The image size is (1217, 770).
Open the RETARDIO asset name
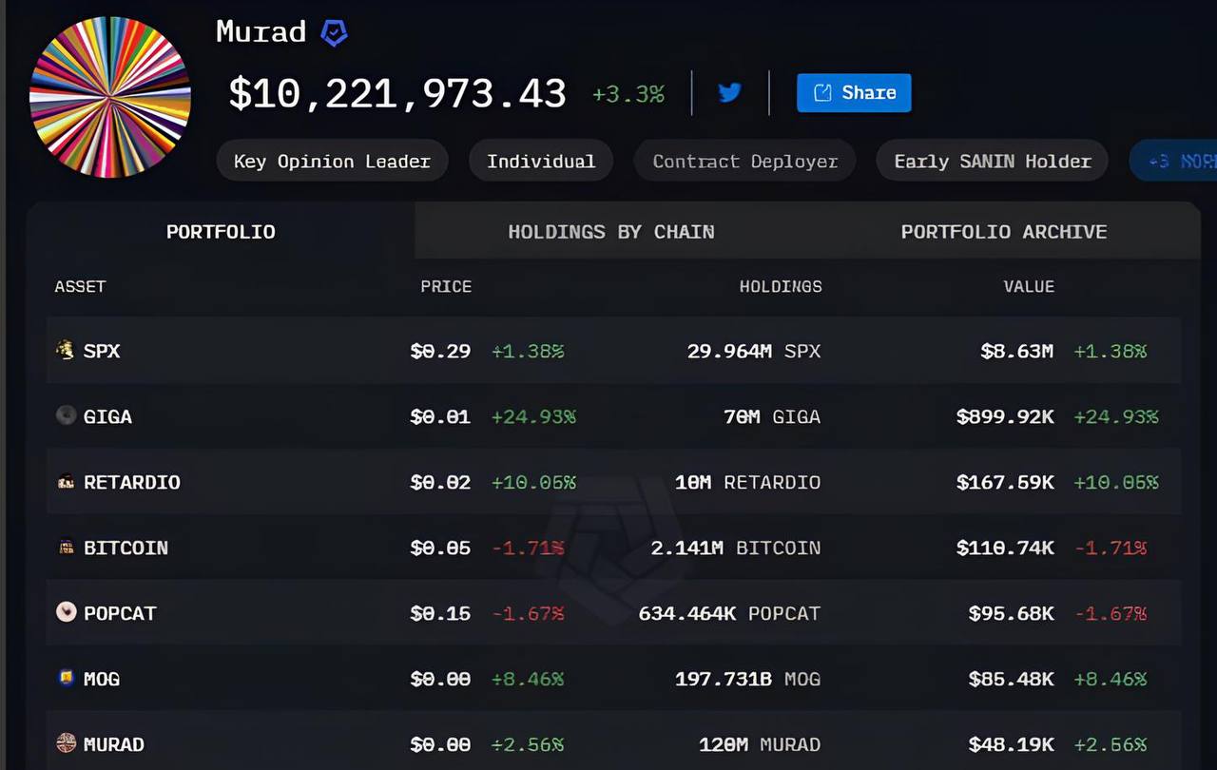(132, 482)
